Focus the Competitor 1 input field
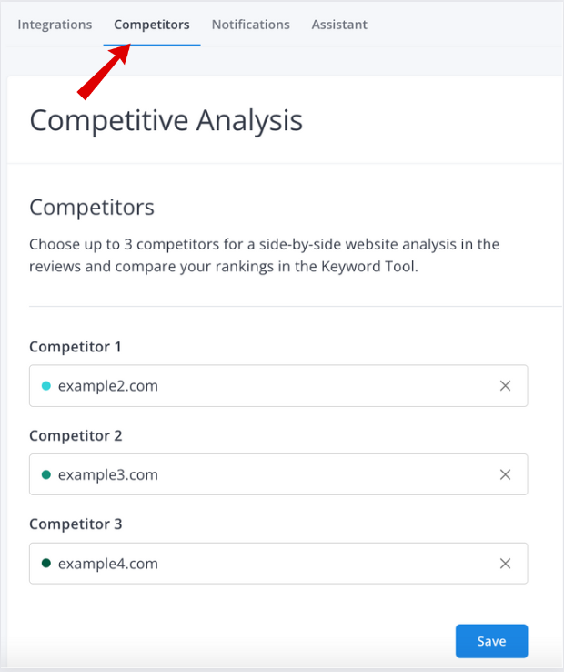 point(273,386)
